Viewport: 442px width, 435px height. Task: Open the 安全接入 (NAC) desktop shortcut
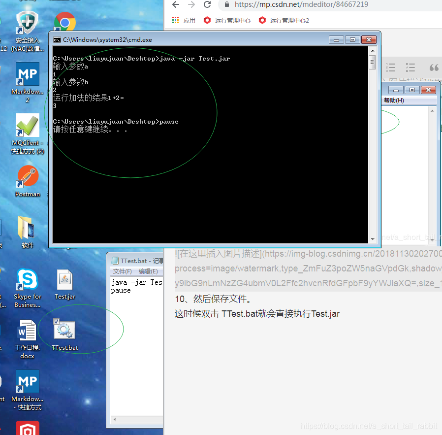[x=27, y=31]
